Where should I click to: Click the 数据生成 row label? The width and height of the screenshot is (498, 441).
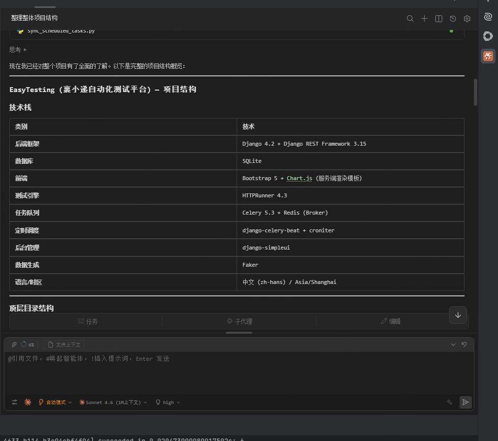[x=27, y=265]
